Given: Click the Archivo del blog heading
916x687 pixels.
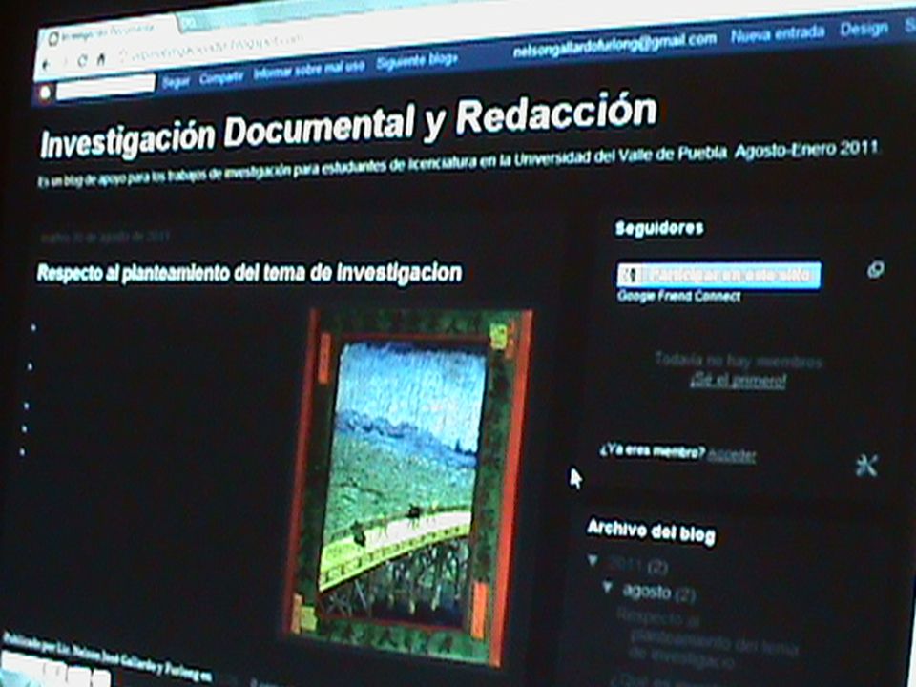Looking at the screenshot, I should 651,531.
